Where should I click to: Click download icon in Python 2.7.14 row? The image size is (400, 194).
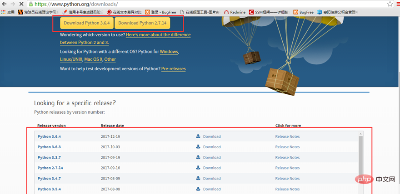(198, 168)
